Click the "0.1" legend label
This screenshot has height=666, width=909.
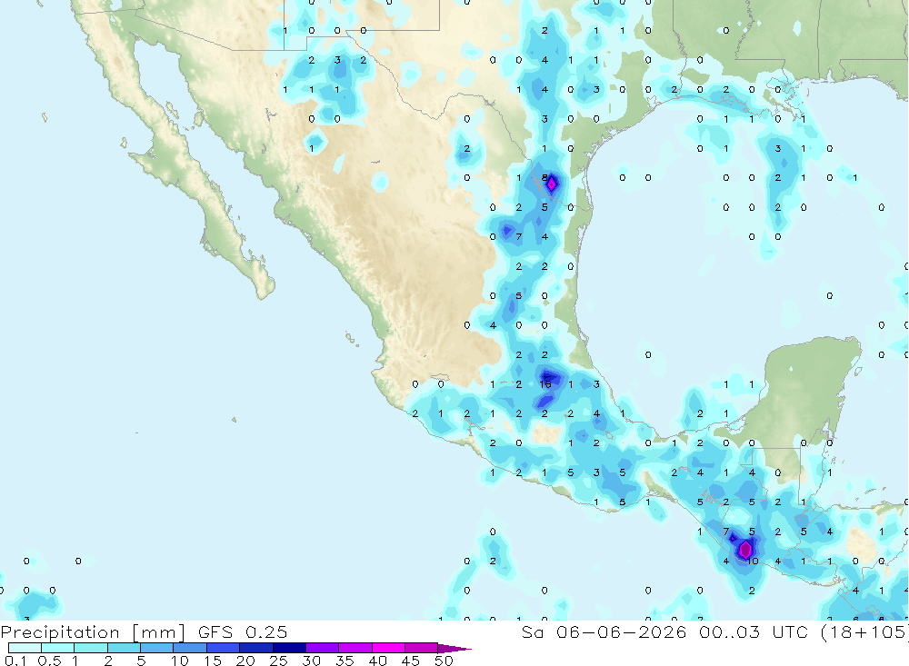tap(15, 661)
